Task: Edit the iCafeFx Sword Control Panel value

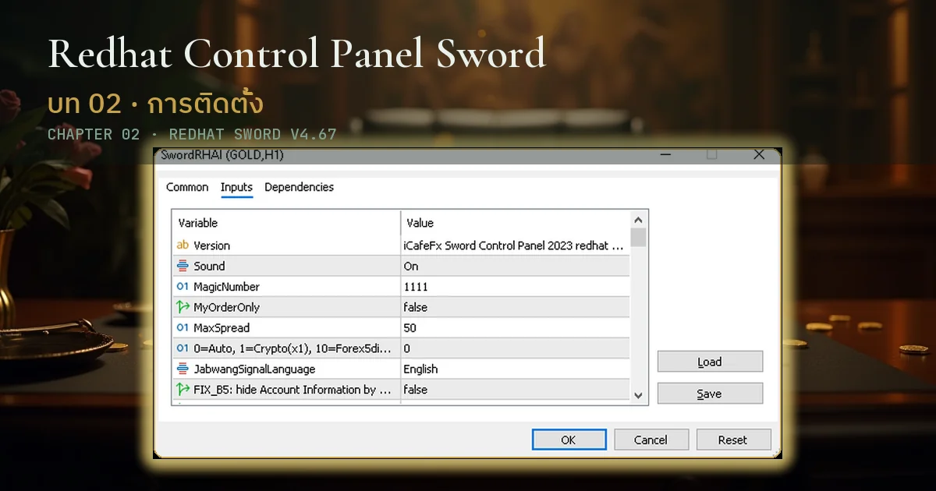Action: 515,245
